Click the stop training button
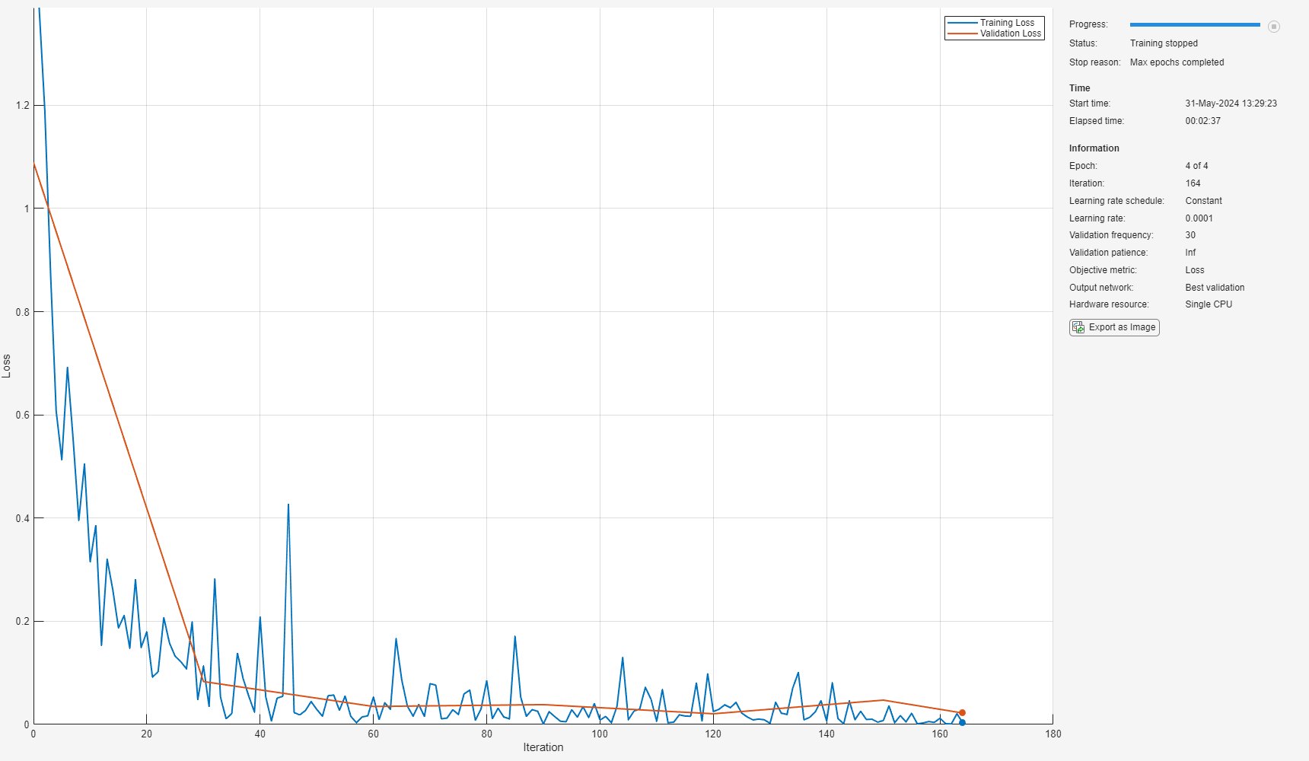 (x=1273, y=26)
